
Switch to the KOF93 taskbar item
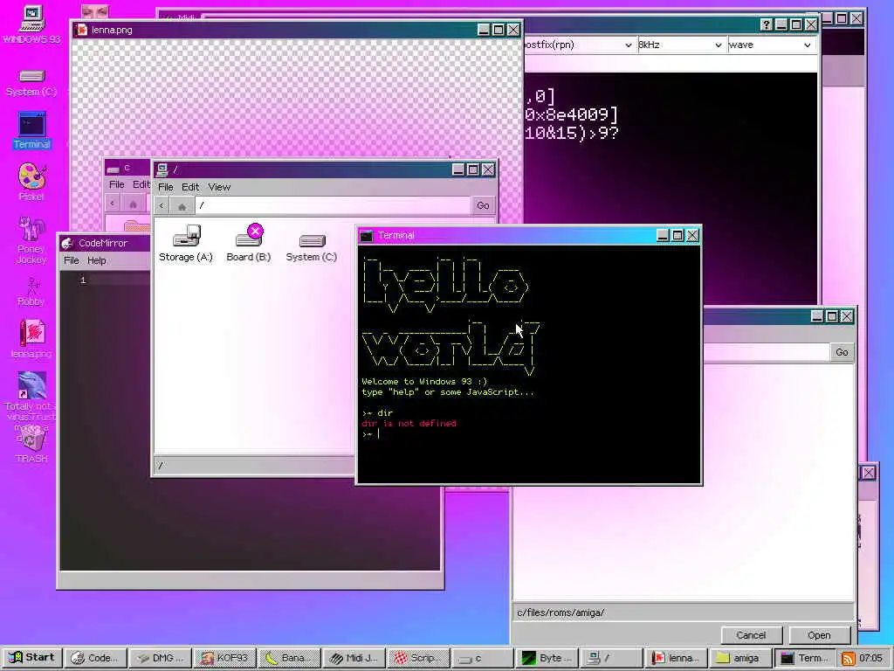click(223, 658)
